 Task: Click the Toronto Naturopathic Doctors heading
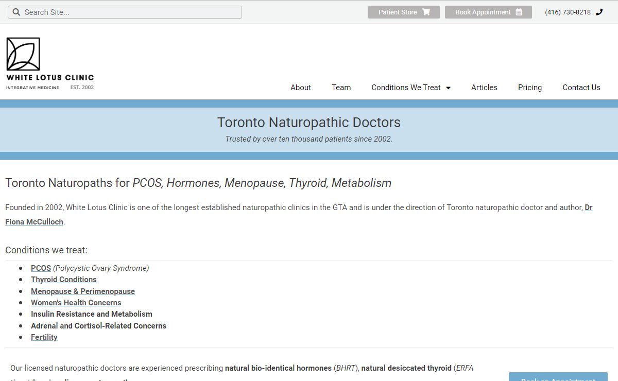pos(309,123)
